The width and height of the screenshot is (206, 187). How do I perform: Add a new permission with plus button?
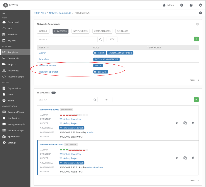tap(196, 39)
